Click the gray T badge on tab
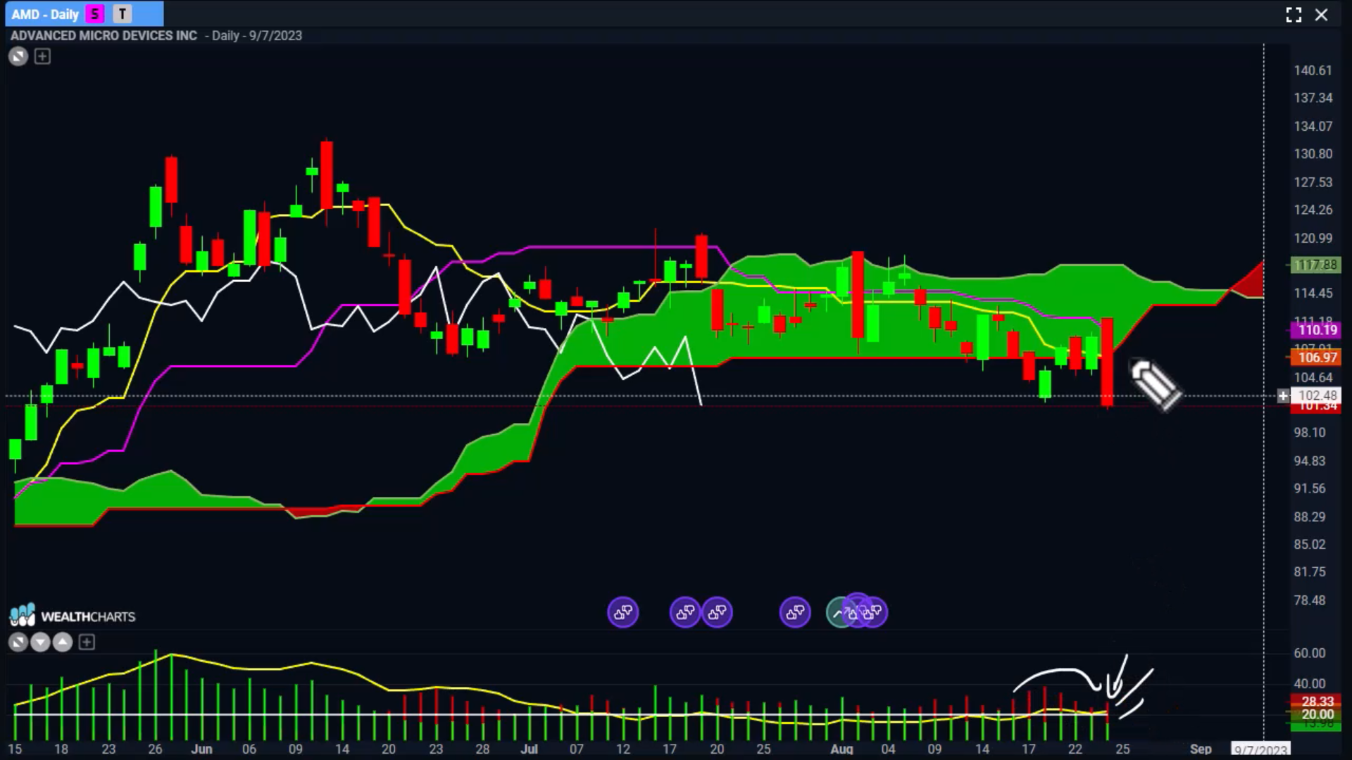 pyautogui.click(x=123, y=14)
